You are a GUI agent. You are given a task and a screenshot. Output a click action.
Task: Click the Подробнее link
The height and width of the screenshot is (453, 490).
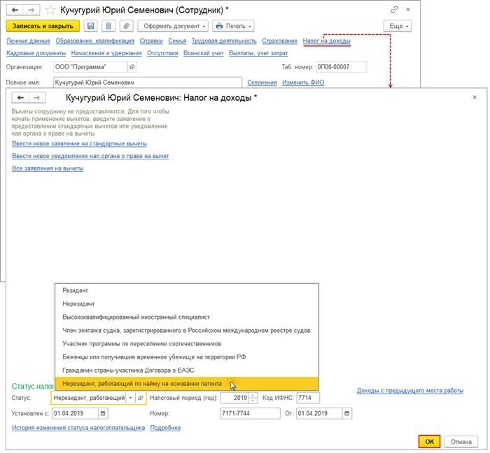pyautogui.click(x=166, y=428)
